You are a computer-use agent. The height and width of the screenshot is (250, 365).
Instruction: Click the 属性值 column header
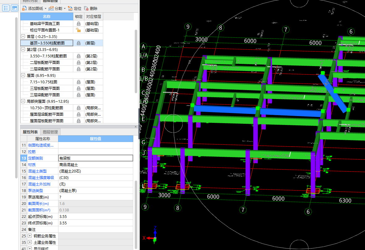point(95,139)
